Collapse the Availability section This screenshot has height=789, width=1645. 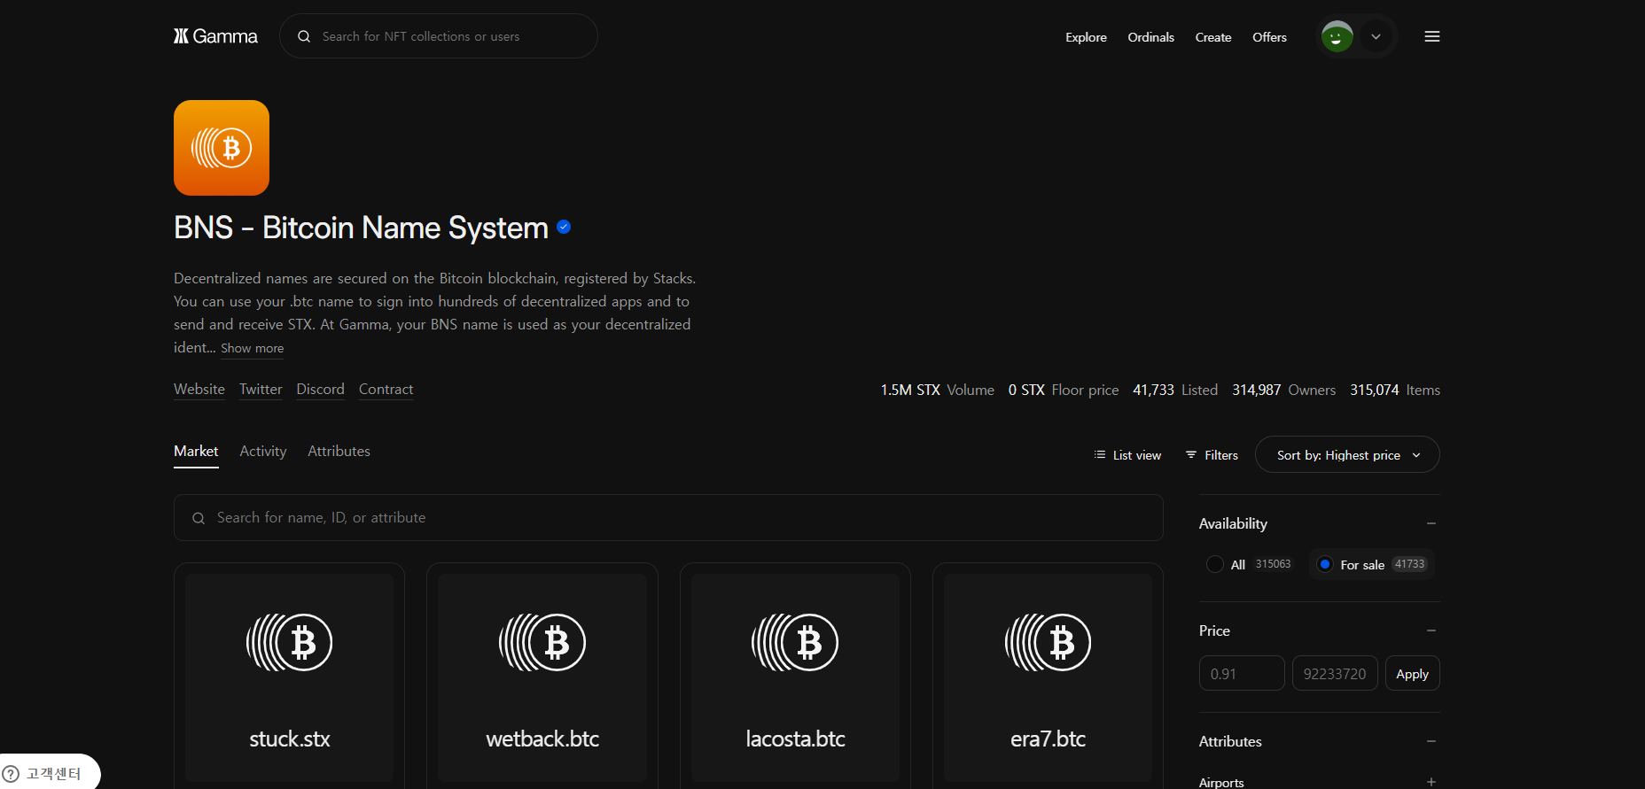(x=1431, y=523)
